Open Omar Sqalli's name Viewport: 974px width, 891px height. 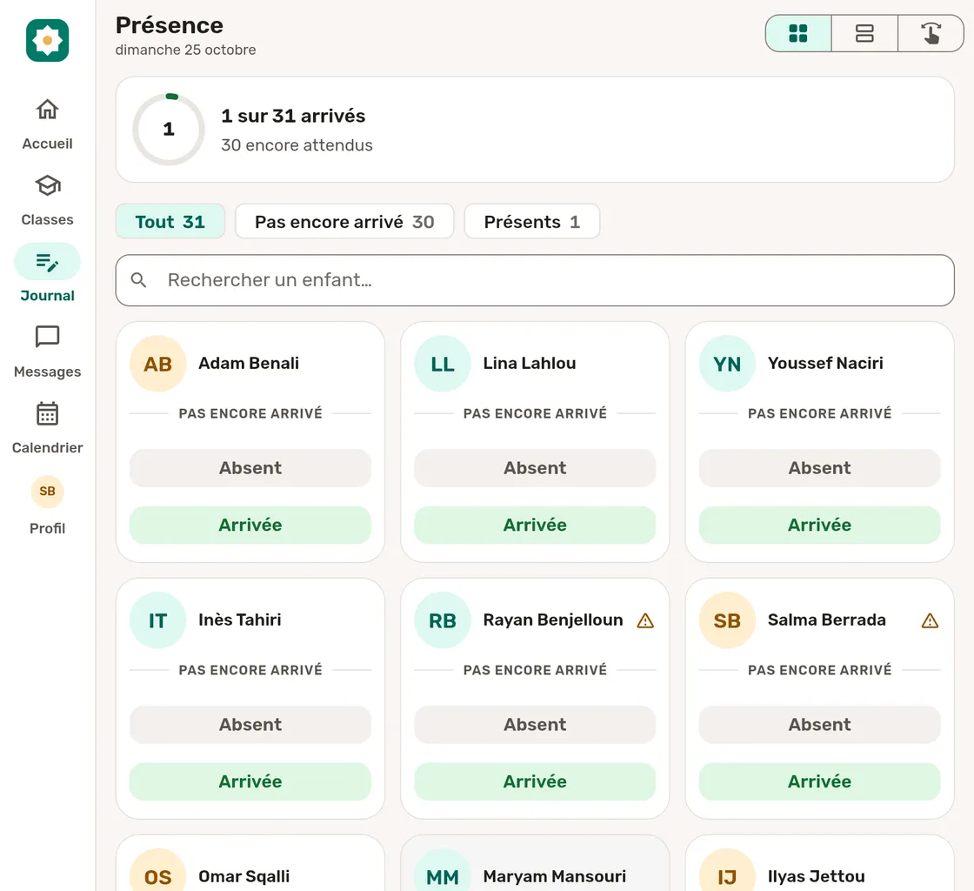pyautogui.click(x=244, y=876)
